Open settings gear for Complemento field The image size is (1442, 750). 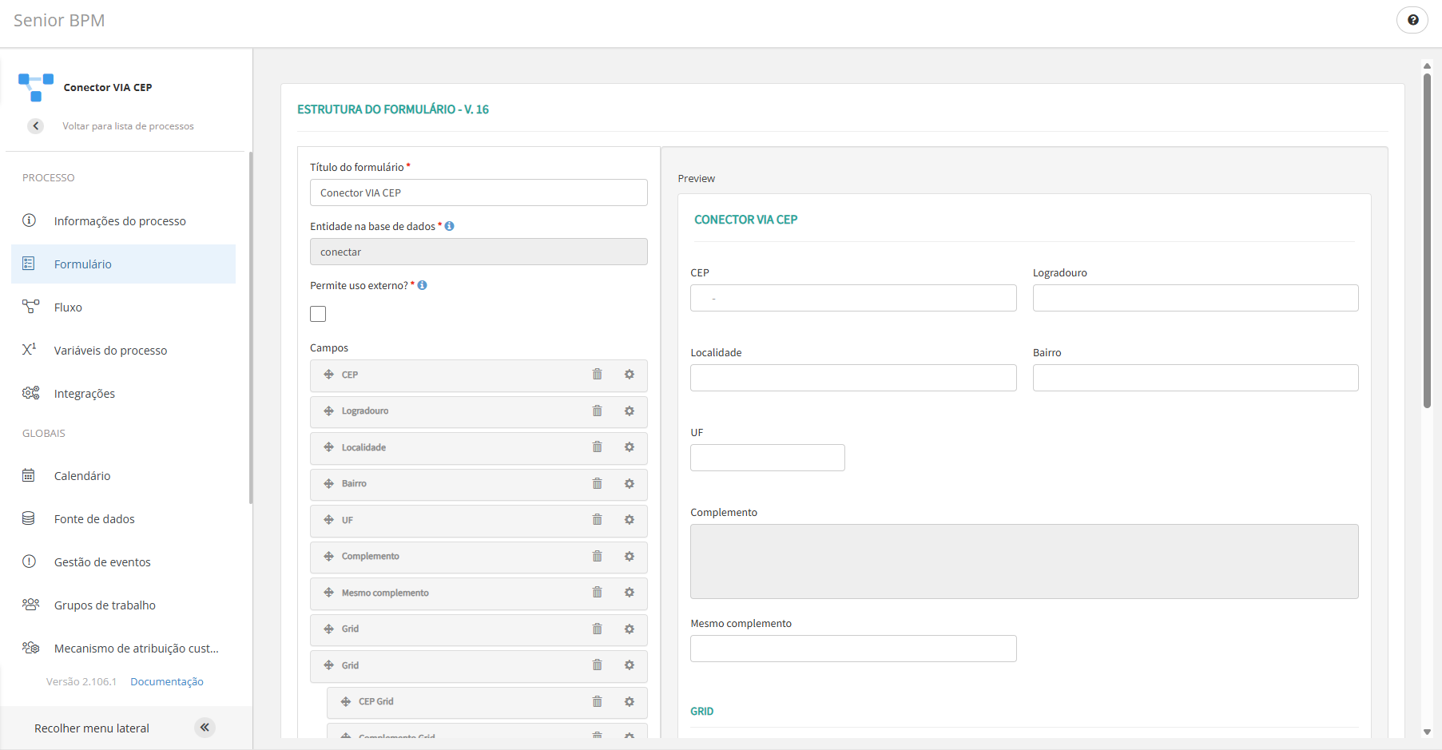[x=630, y=557]
